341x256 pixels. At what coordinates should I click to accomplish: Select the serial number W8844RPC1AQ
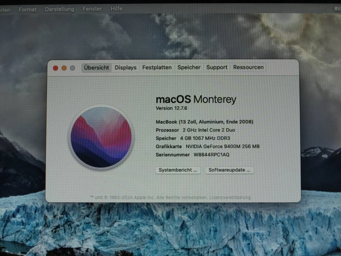click(212, 155)
